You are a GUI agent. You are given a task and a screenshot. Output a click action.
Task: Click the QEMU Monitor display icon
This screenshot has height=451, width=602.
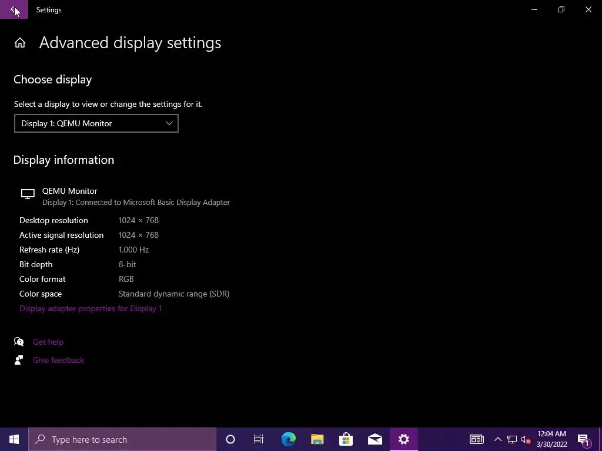(x=28, y=194)
